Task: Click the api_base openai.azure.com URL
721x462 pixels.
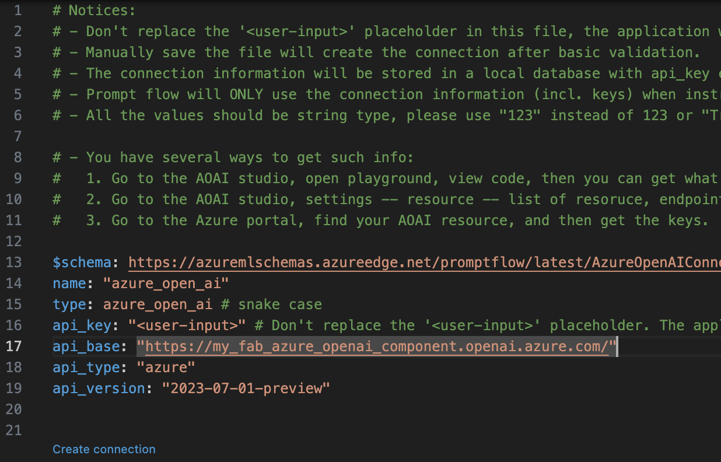Action: click(376, 346)
